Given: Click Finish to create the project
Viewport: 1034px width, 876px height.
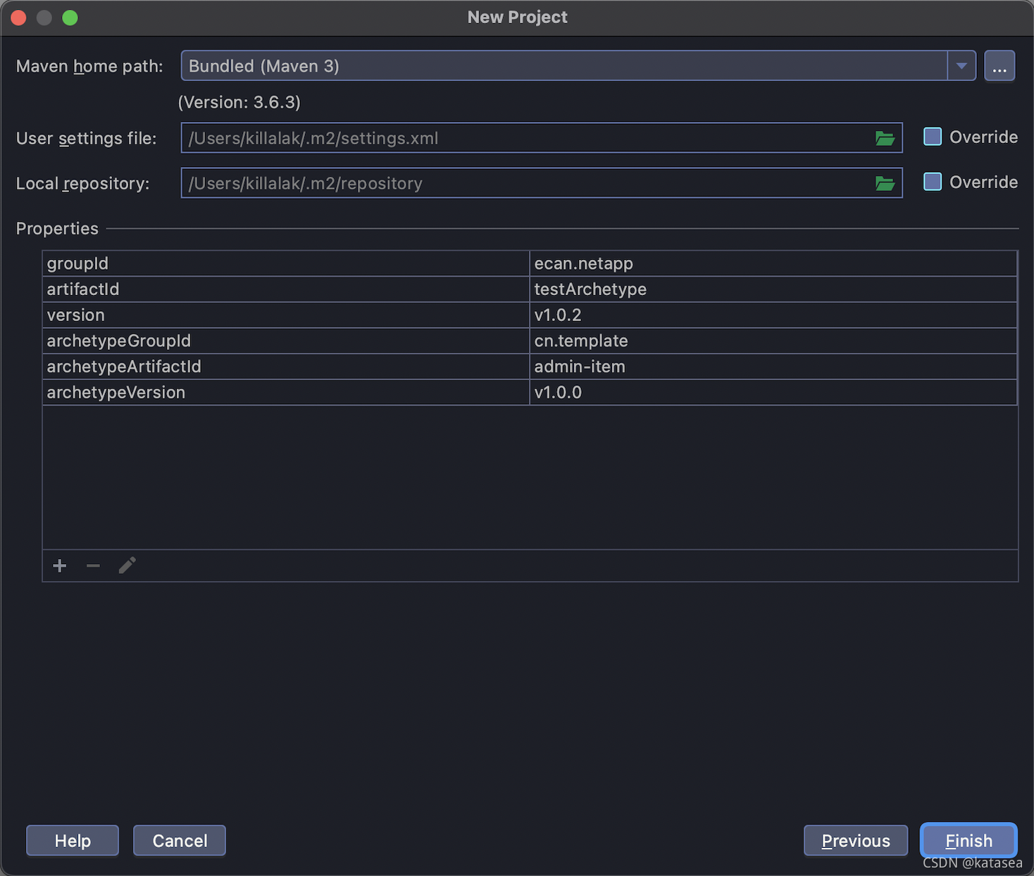Looking at the screenshot, I should pyautogui.click(x=968, y=841).
